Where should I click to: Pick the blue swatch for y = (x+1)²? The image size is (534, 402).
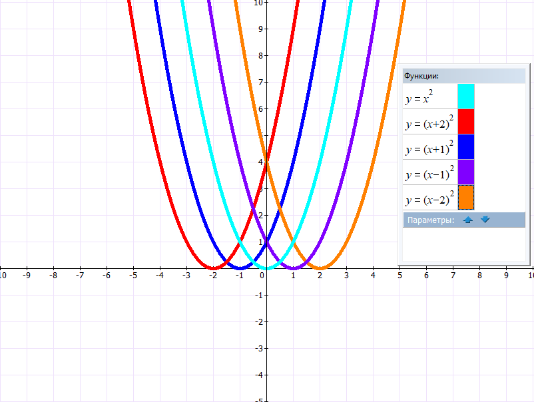pyautogui.click(x=465, y=146)
